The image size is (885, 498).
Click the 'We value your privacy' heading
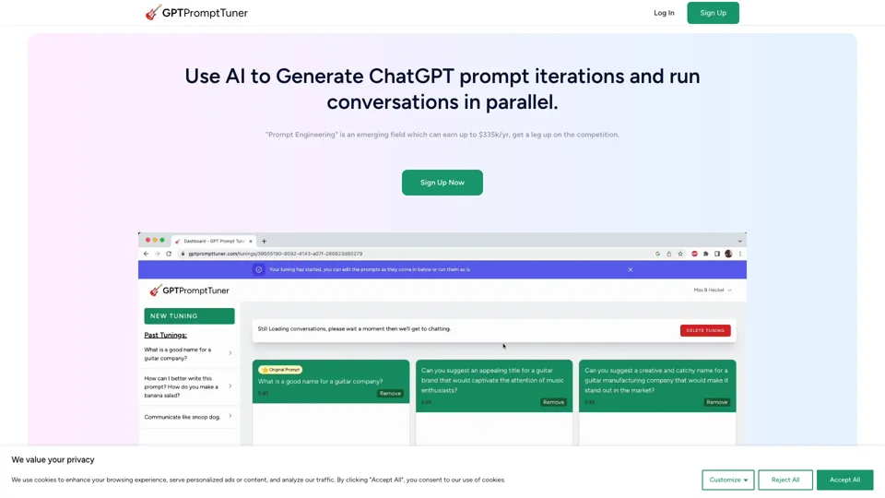pos(53,460)
